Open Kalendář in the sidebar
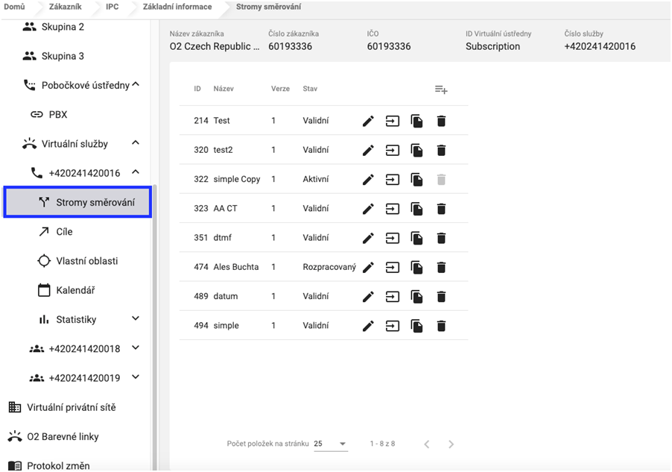Image resolution: width=672 pixels, height=472 pixels. 75,290
